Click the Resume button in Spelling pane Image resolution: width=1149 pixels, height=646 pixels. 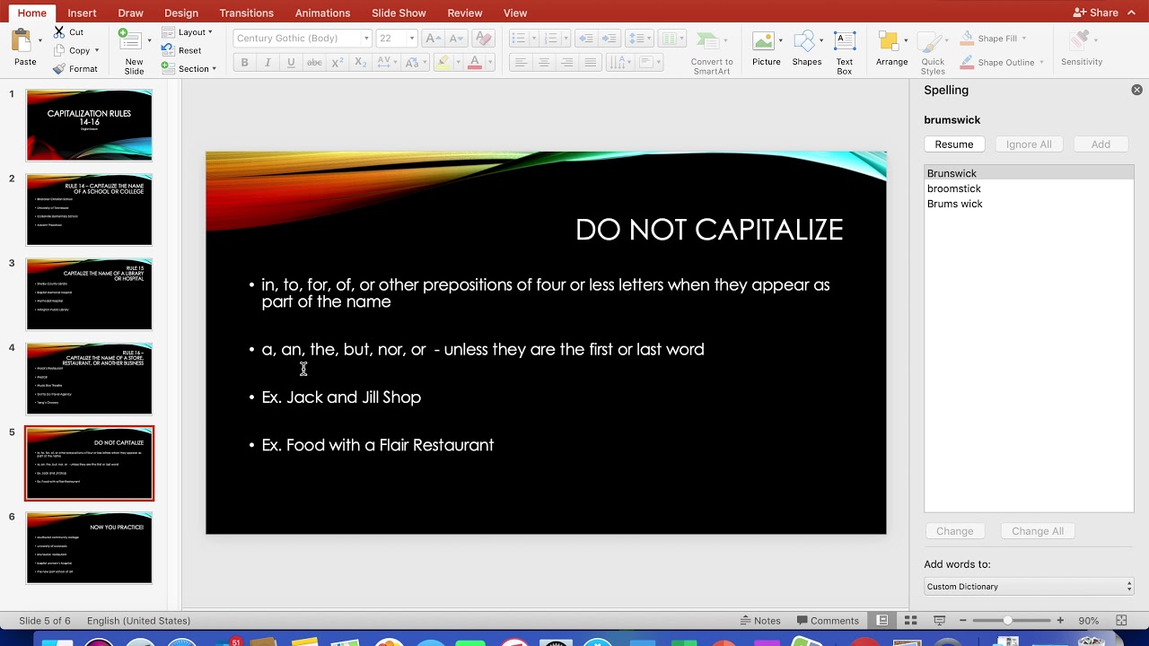click(954, 144)
